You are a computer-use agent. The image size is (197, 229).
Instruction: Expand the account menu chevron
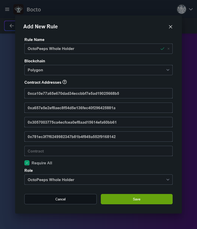tap(191, 9)
